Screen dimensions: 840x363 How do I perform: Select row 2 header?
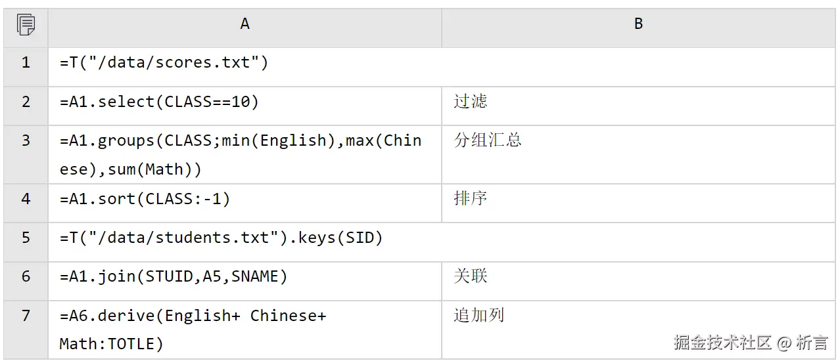(x=26, y=103)
